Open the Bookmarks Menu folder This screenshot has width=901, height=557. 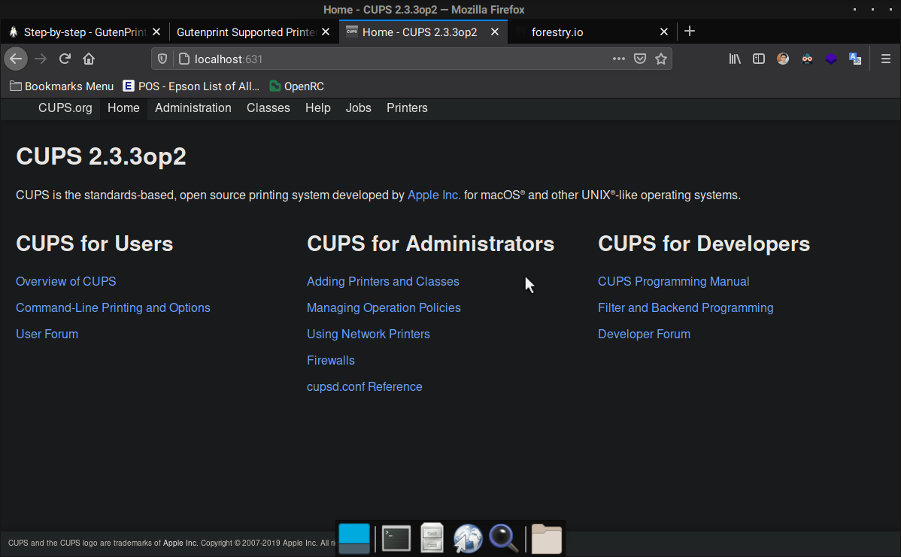[x=62, y=86]
